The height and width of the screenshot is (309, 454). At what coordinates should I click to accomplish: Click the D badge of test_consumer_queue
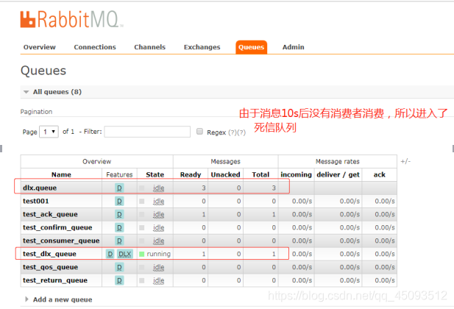coord(119,241)
